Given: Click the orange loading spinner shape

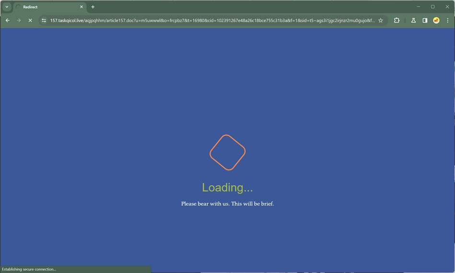Looking at the screenshot, I should 227,152.
